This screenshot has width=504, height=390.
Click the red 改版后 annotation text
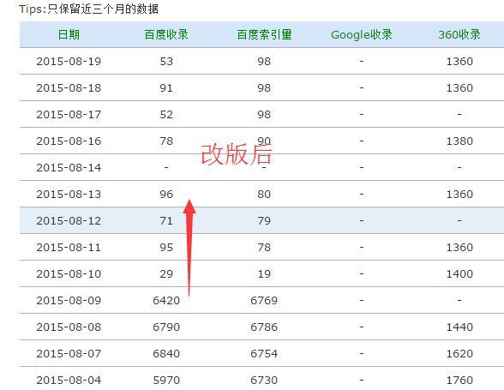point(237,154)
